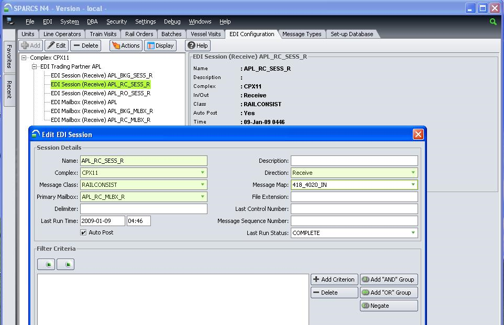The height and width of the screenshot is (325, 504).
Task: Click the Name input field
Action: tap(144, 161)
